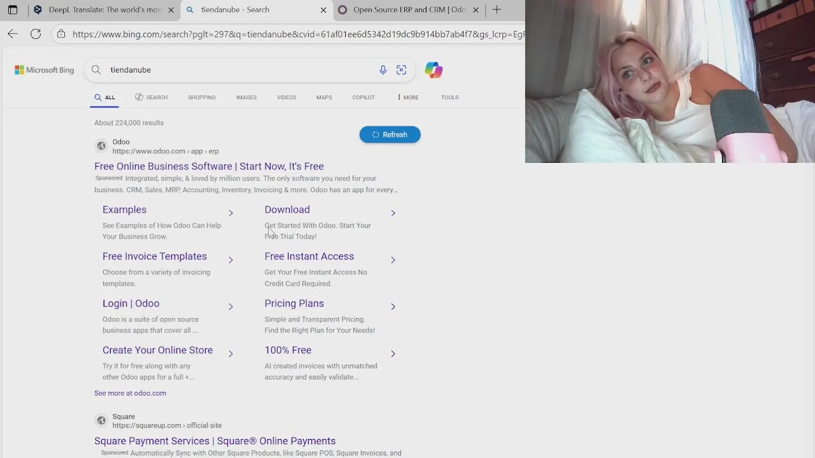
Task: View site information via address bar icon
Action: (x=61, y=34)
